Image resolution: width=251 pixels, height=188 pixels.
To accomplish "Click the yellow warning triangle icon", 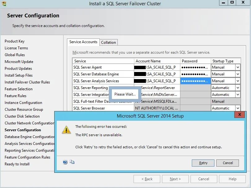I will [66, 130].
